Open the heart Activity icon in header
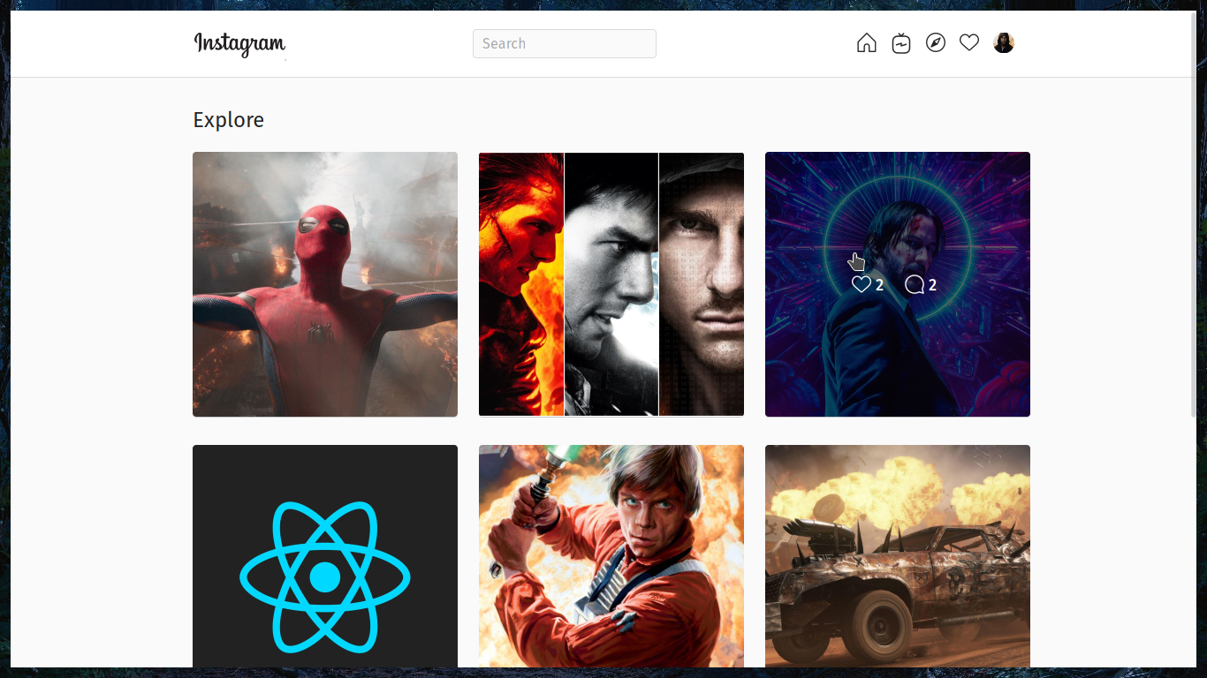This screenshot has height=678, width=1207. (969, 42)
